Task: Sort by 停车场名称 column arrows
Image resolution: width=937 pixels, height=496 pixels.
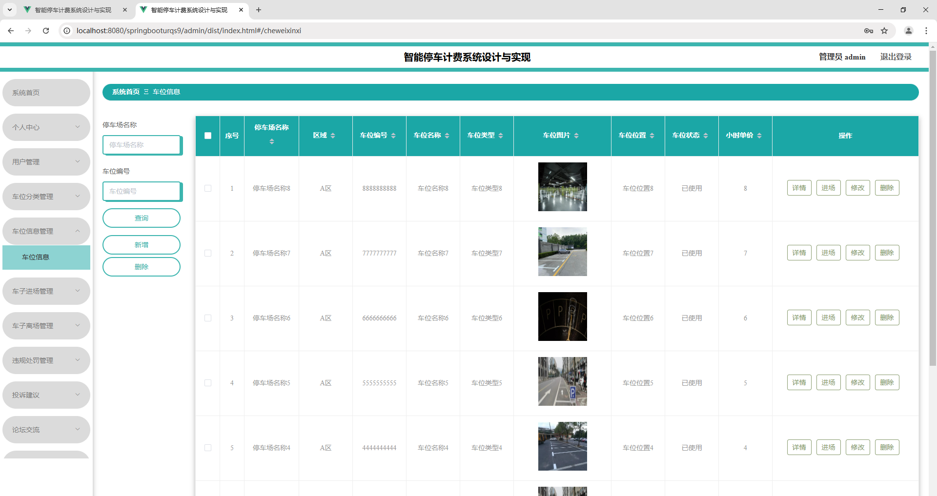Action: coord(272,141)
